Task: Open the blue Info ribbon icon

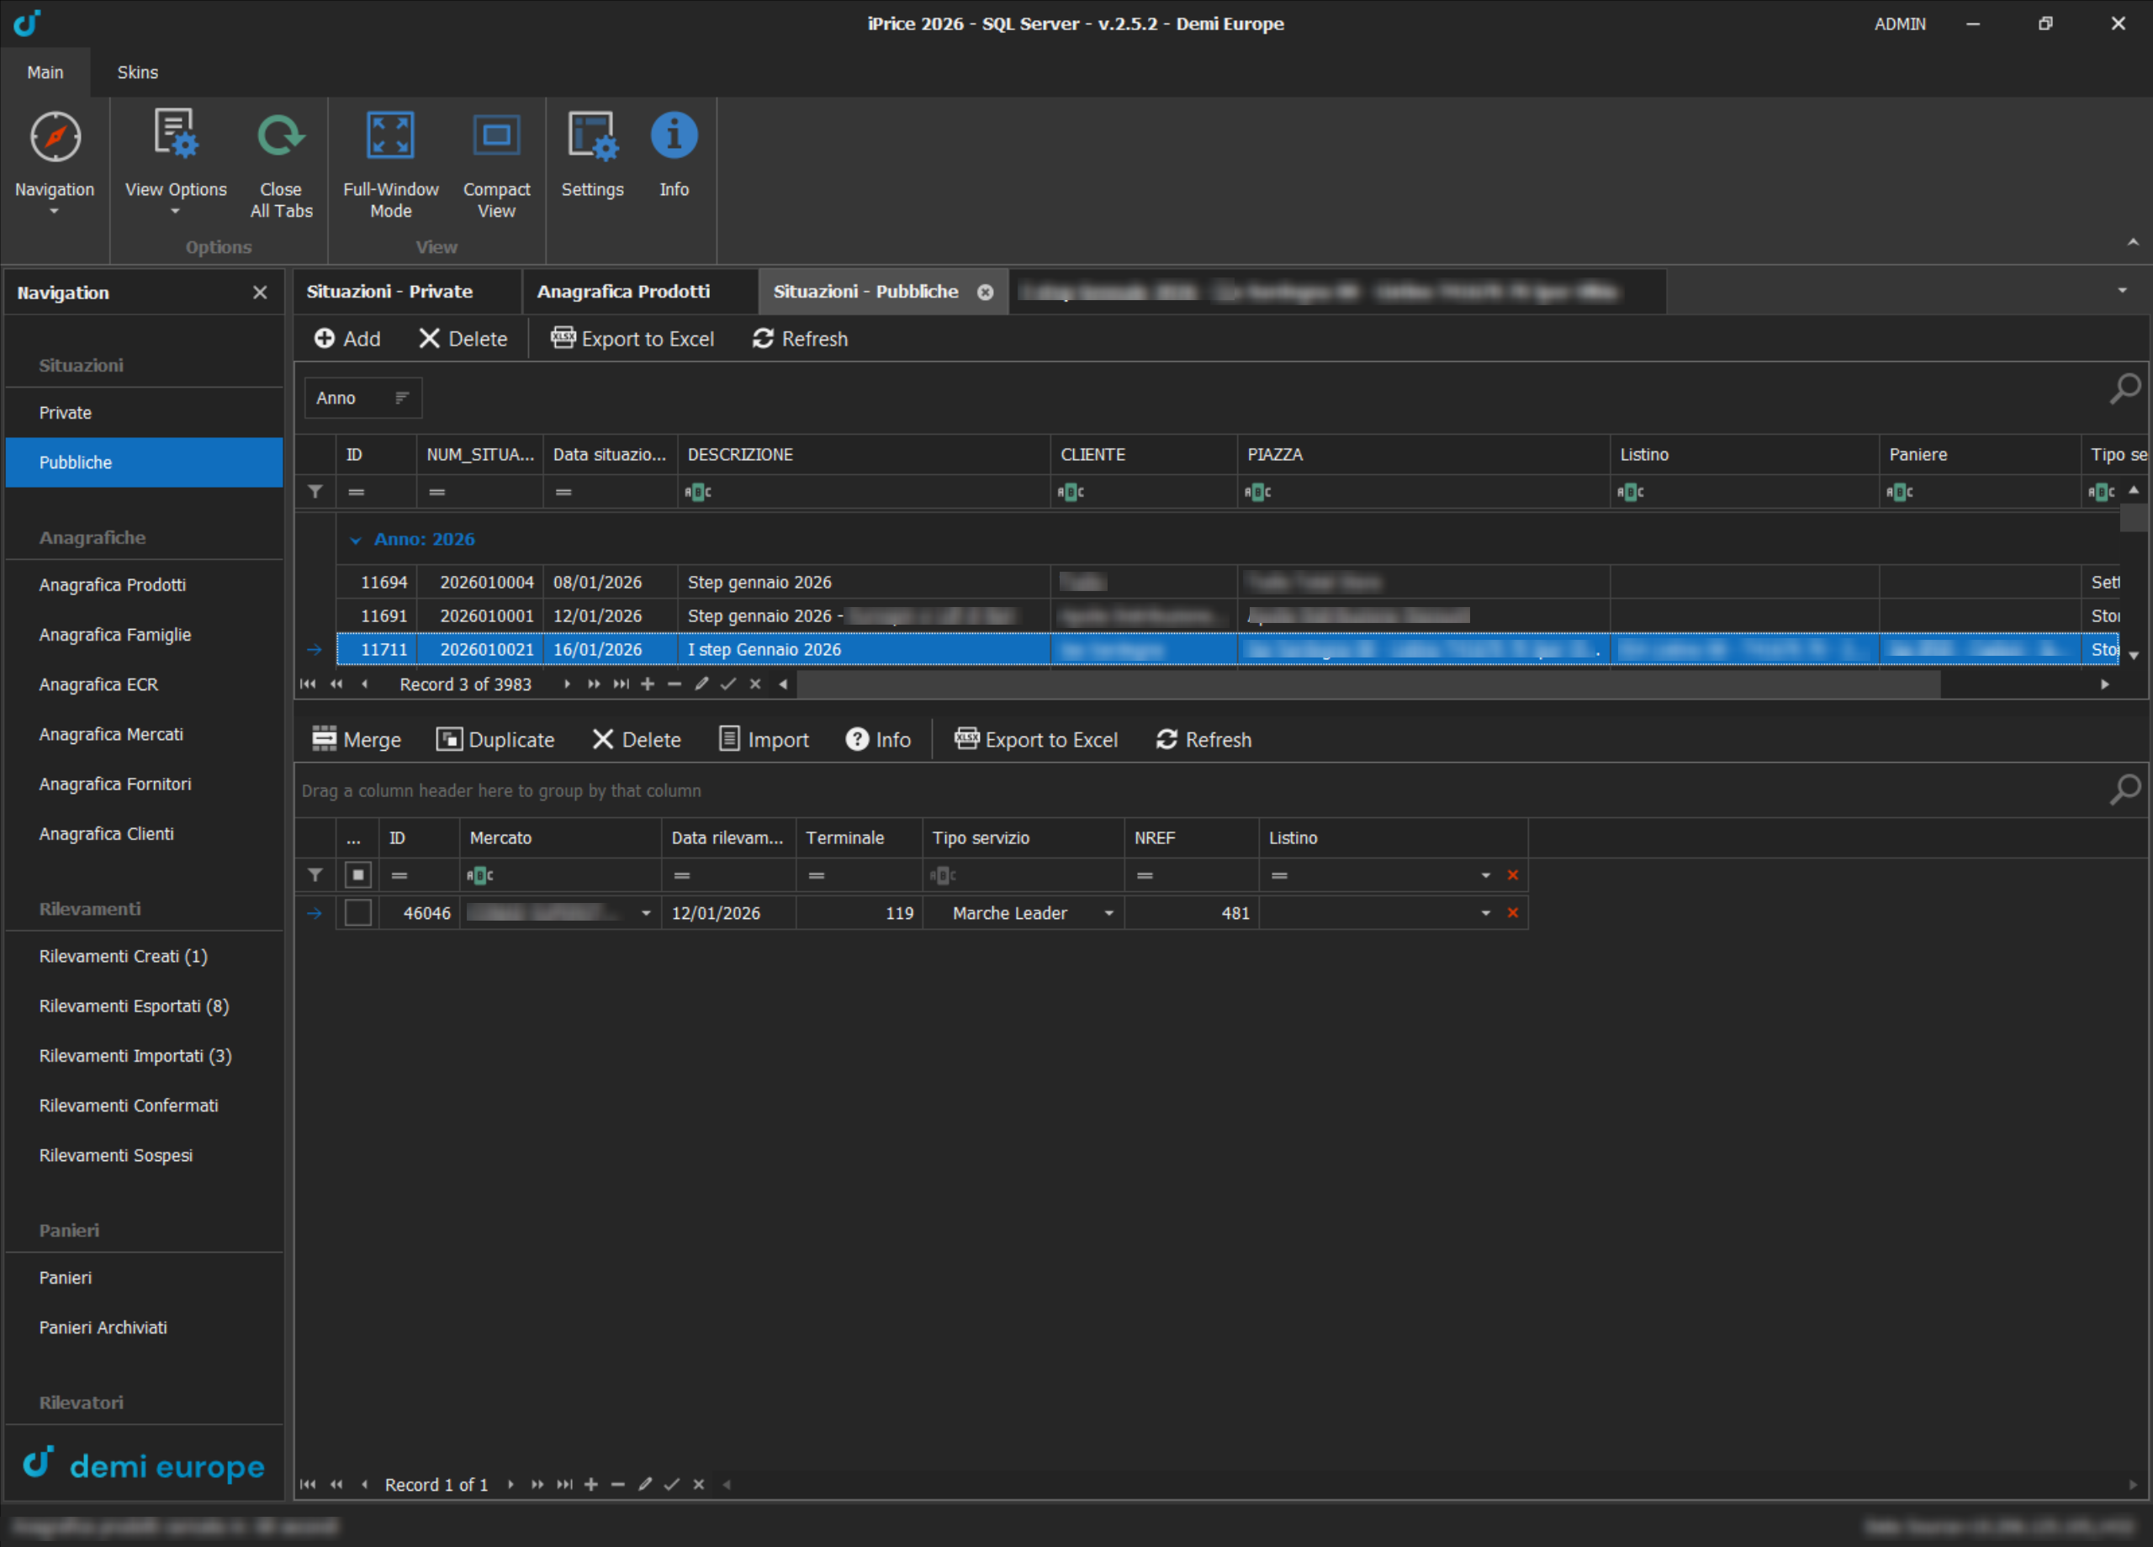Action: click(674, 135)
